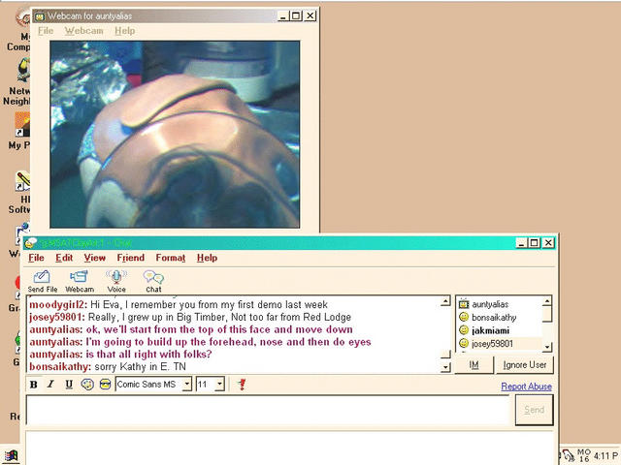The width and height of the screenshot is (621, 465).
Task: Maximize the Webcam for auntyalias window
Action: (296, 16)
